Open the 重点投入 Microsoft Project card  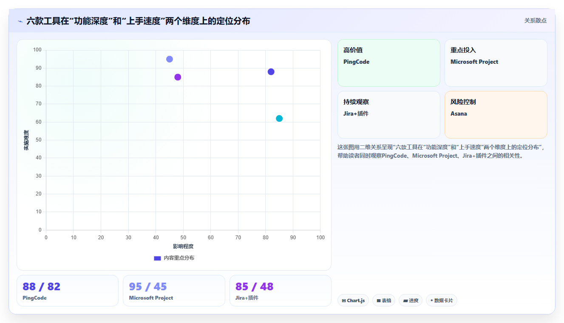496,63
